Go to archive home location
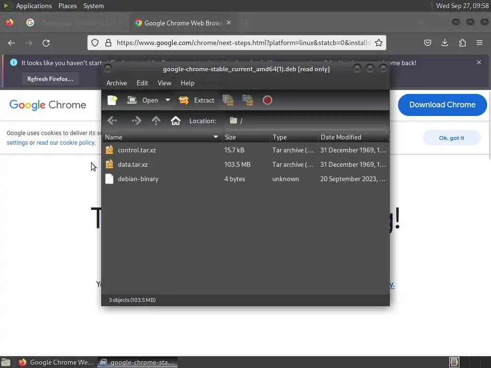 pyautogui.click(x=175, y=120)
